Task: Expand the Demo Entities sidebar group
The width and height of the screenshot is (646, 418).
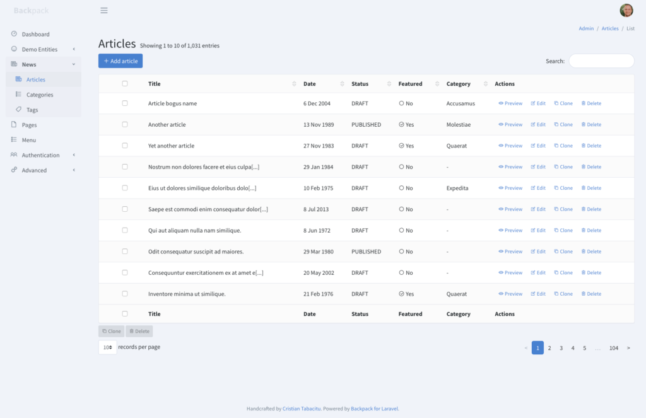Action: (39, 49)
